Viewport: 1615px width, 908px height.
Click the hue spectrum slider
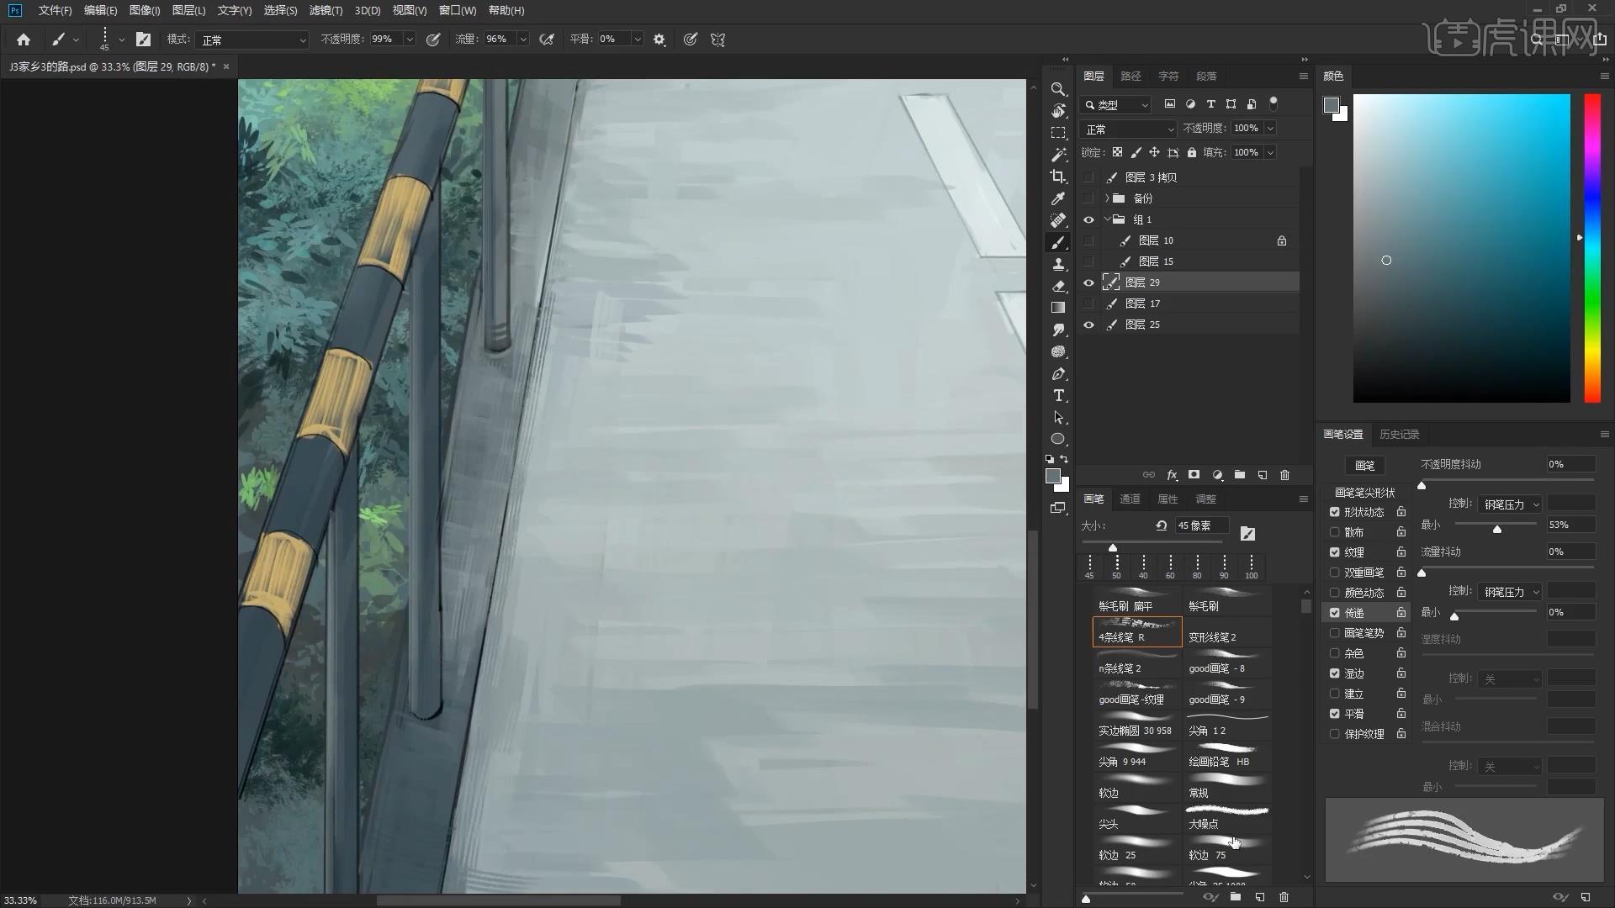(x=1592, y=248)
